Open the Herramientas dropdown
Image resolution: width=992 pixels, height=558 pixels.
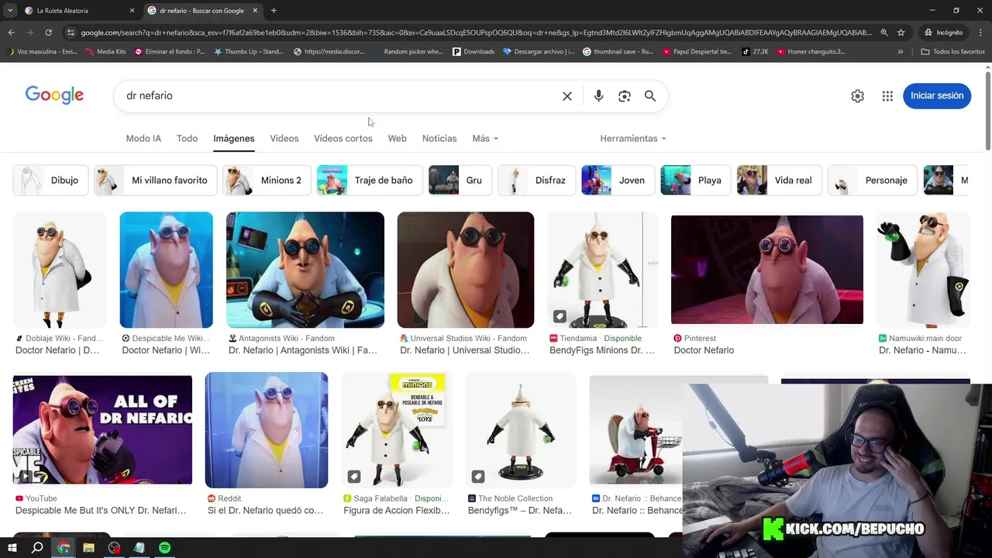click(633, 139)
